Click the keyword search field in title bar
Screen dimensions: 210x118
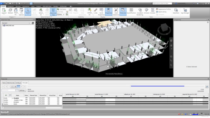(162, 3)
